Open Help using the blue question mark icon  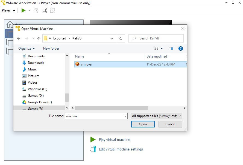click(180, 49)
